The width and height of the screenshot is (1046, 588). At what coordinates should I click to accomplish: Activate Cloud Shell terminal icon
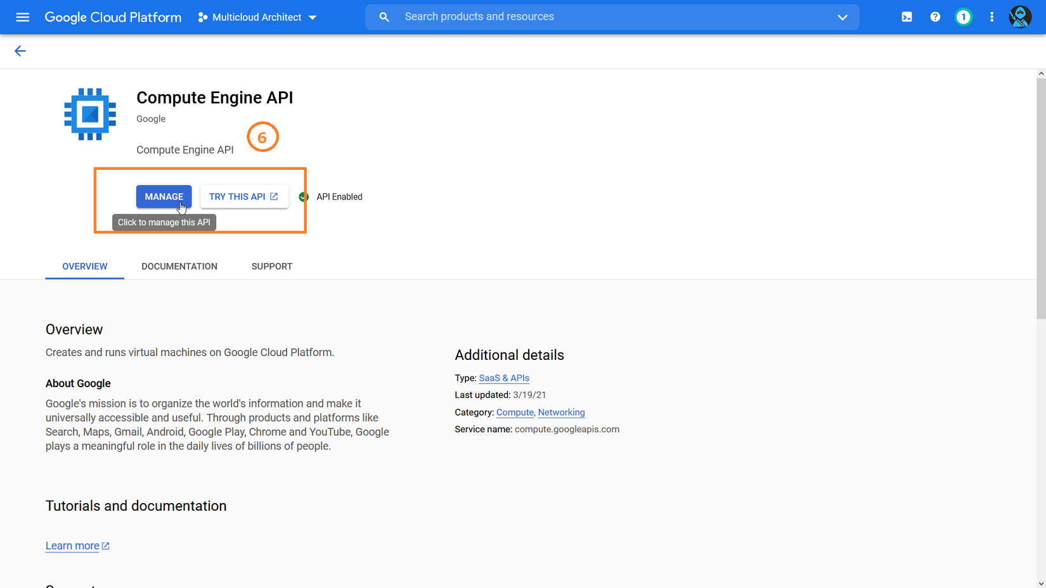click(907, 17)
